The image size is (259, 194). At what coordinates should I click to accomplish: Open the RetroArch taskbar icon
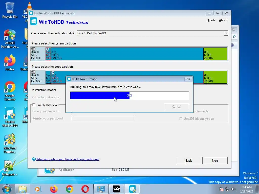click(116, 189)
